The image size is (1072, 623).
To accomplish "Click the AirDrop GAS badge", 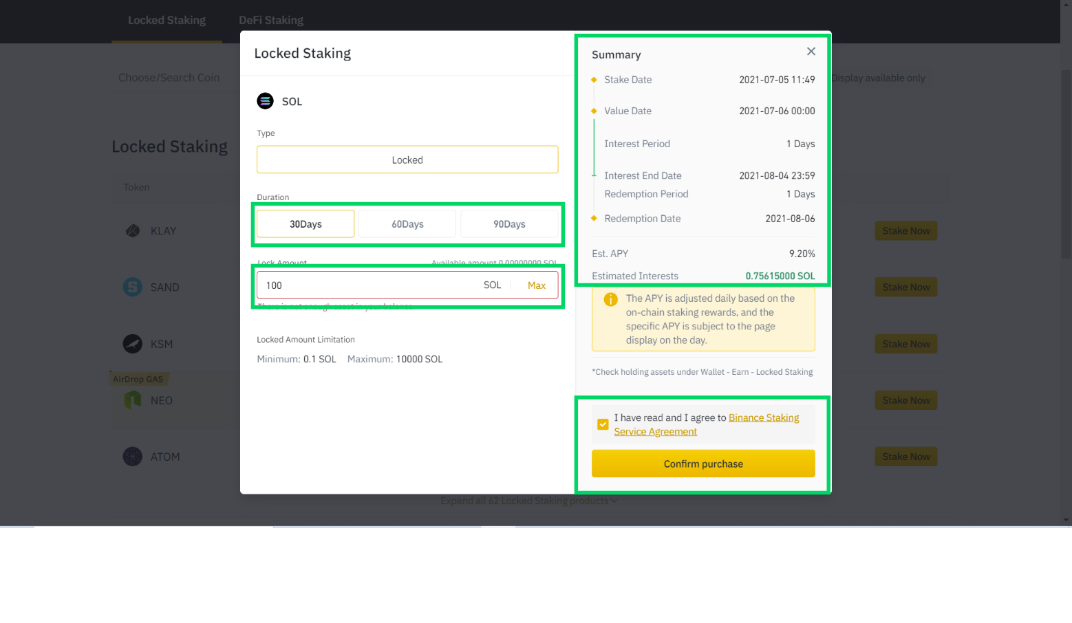I will (138, 379).
